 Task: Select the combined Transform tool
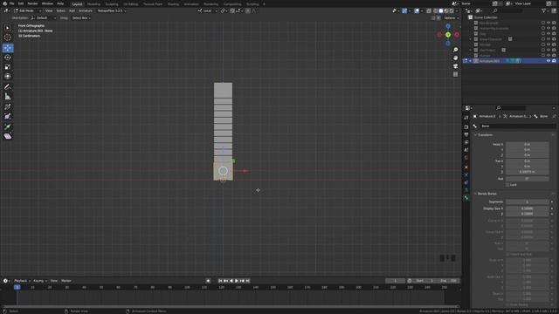(x=8, y=76)
